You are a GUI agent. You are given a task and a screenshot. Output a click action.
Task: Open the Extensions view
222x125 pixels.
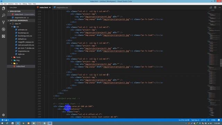3,36
